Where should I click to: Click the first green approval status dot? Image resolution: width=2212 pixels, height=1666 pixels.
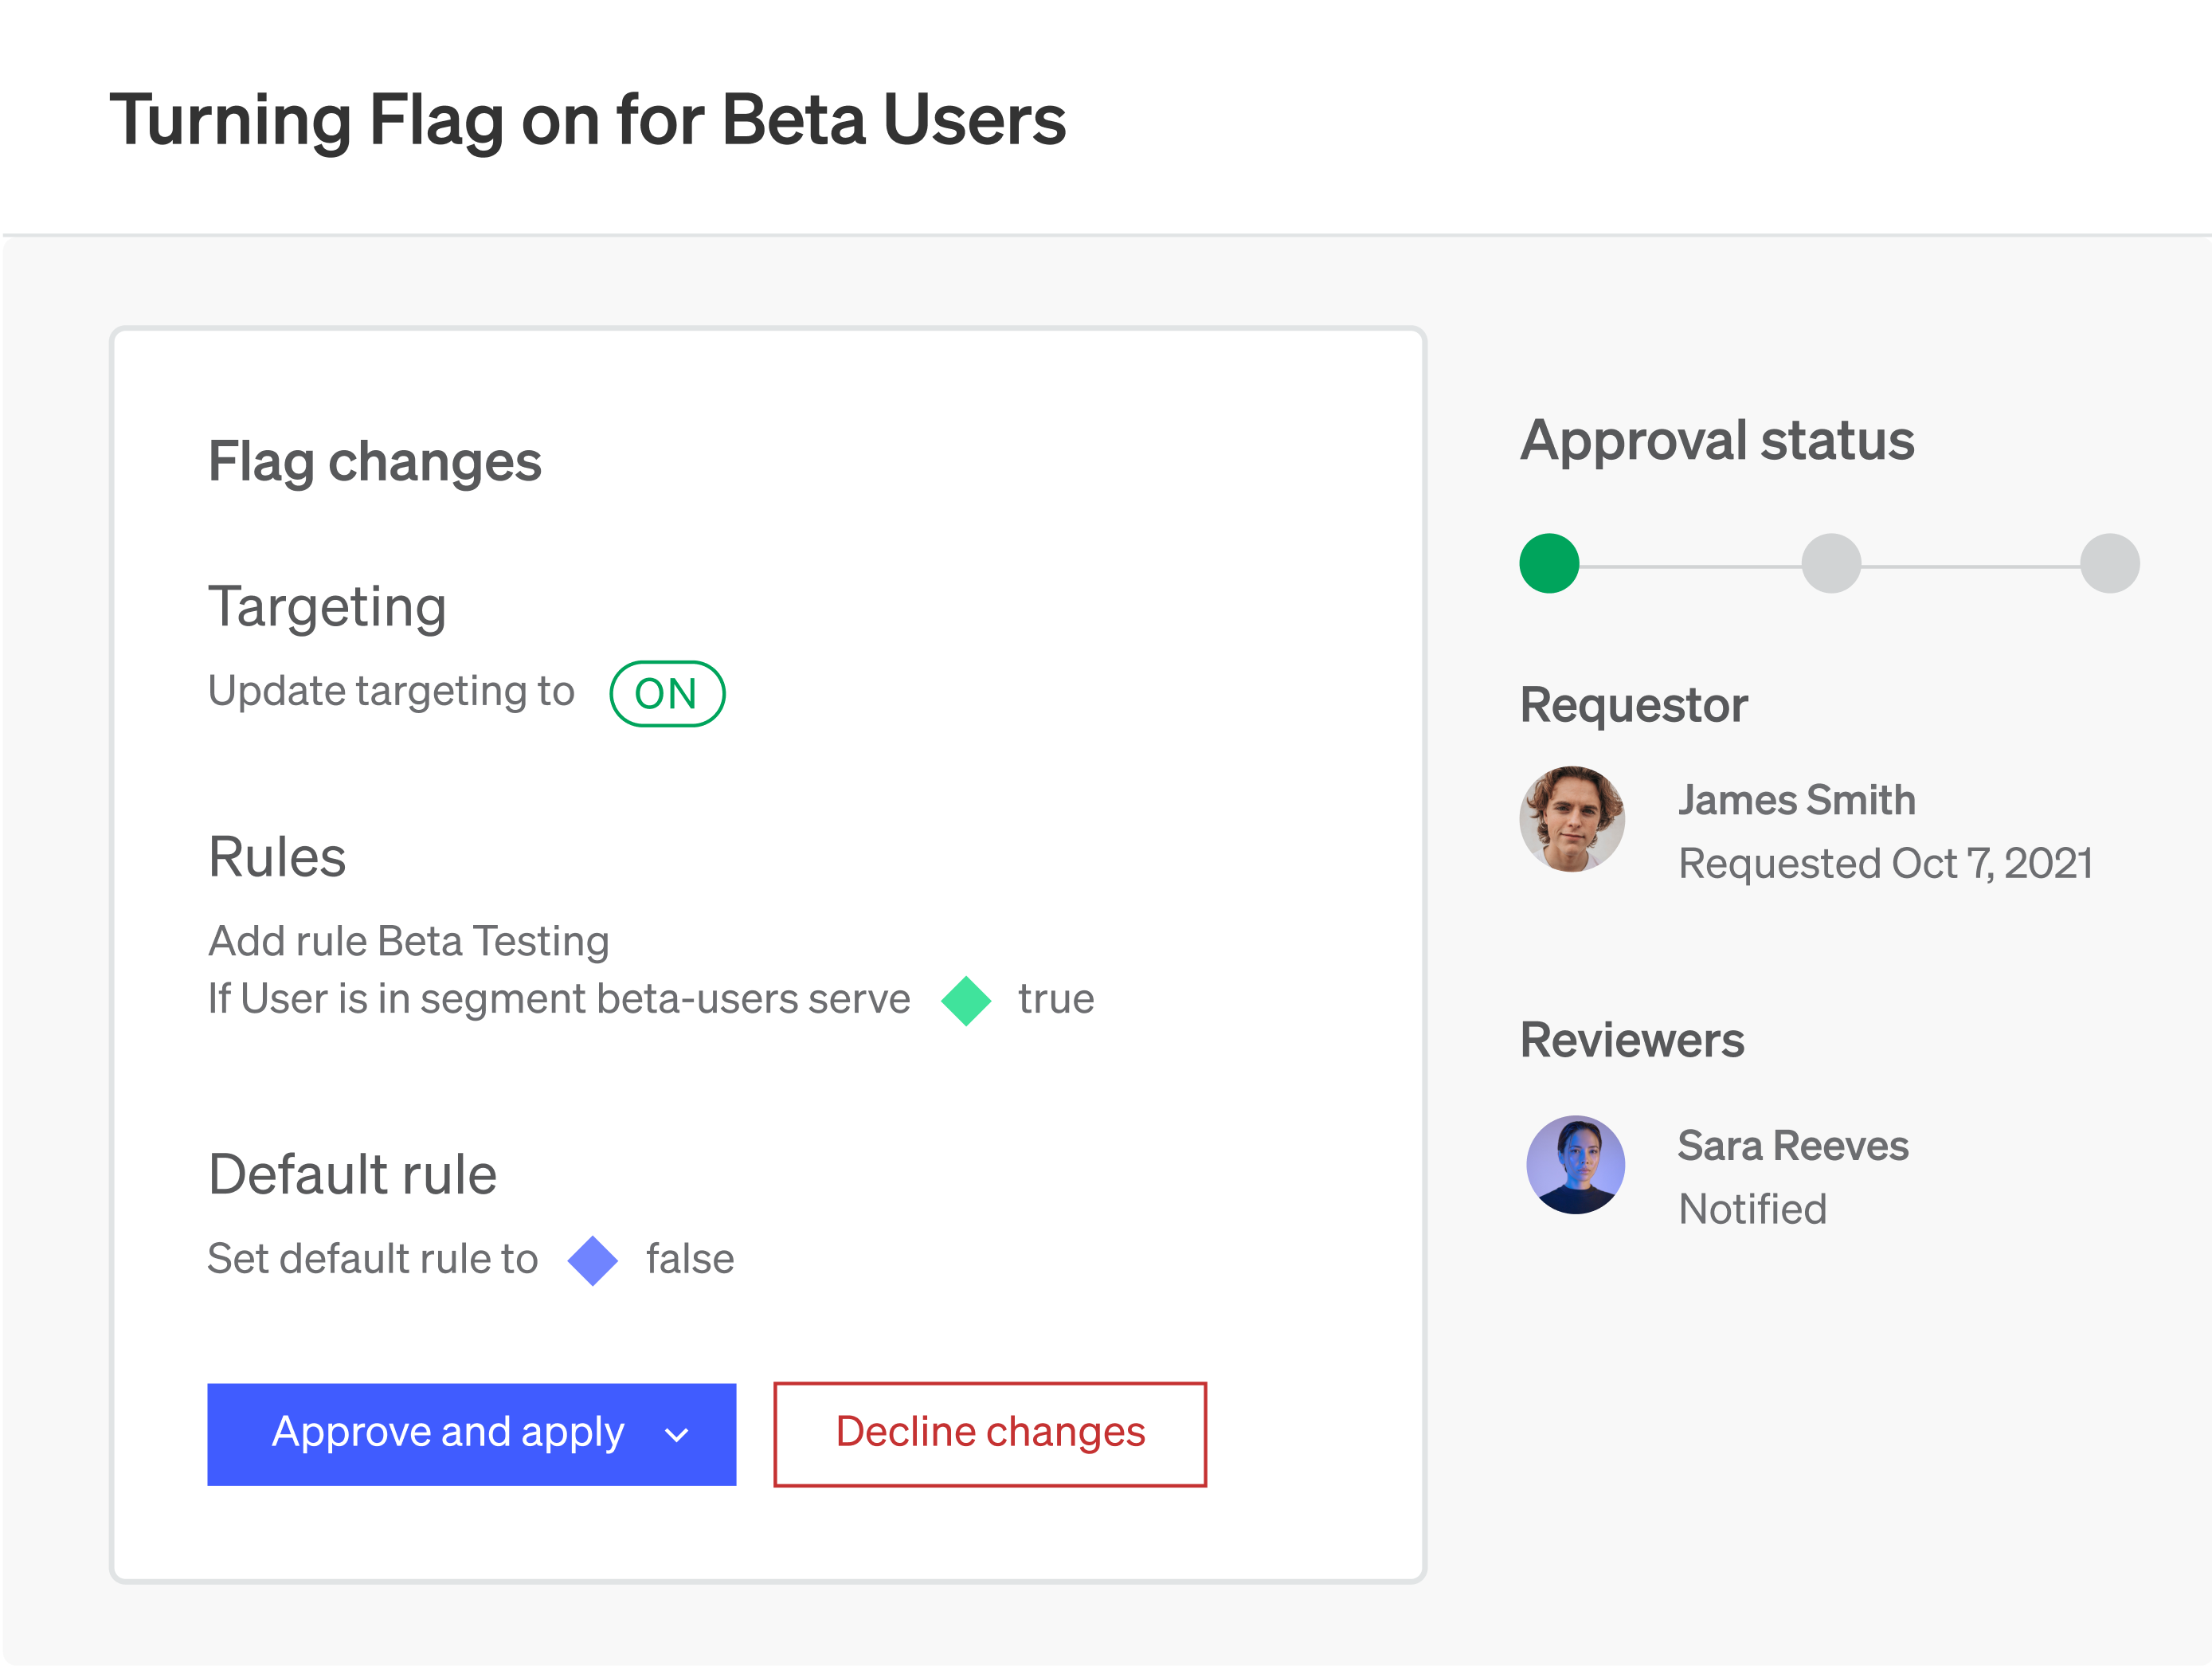point(1550,563)
